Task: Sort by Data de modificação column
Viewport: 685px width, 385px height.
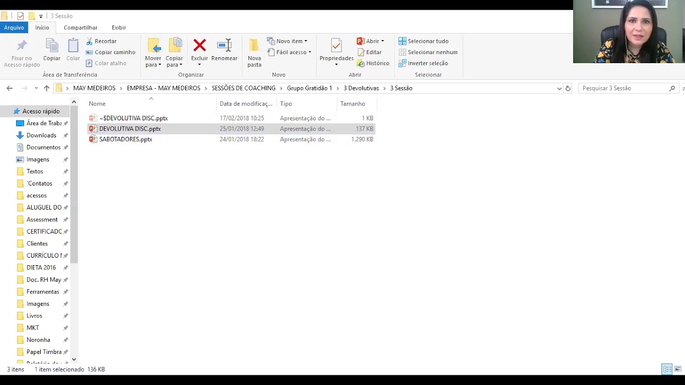Action: pos(246,104)
